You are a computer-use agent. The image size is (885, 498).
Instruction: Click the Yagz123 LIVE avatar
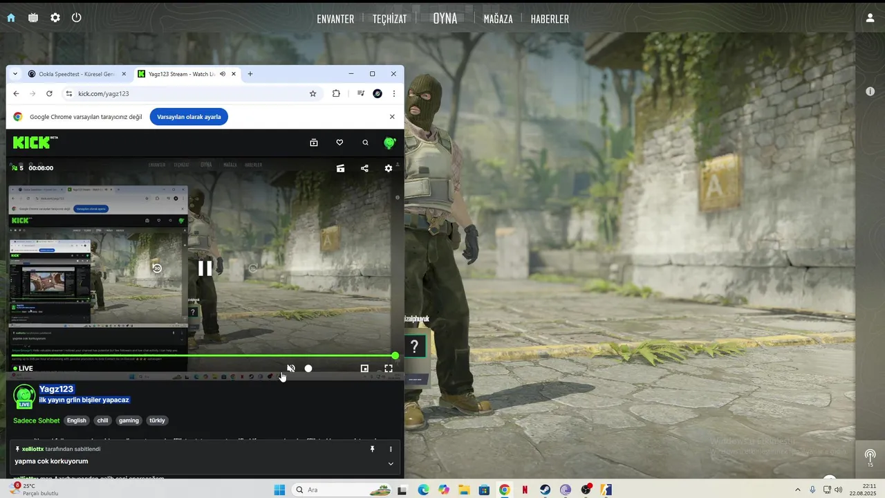pos(24,396)
